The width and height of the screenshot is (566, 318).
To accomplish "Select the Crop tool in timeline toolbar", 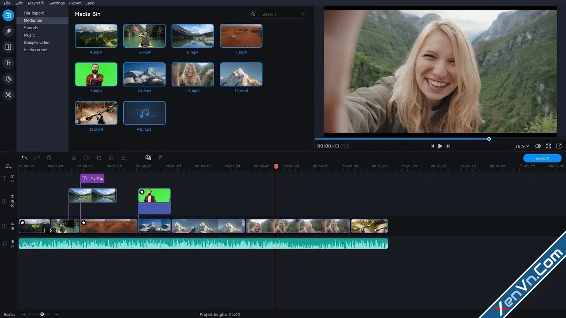I will coord(99,158).
